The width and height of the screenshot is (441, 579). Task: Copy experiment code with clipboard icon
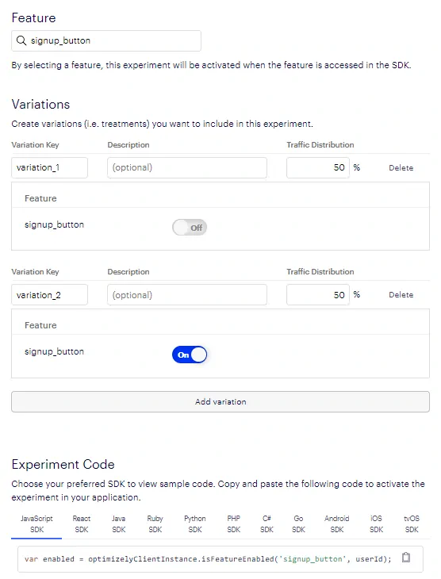(x=406, y=558)
